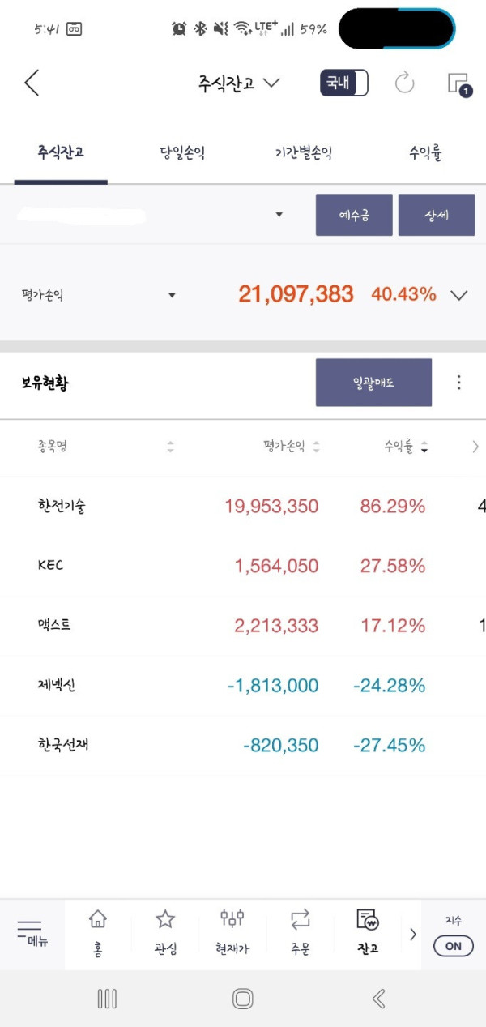Tap the back arrow icon
Image resolution: width=486 pixels, height=1027 pixels.
pos(32,83)
